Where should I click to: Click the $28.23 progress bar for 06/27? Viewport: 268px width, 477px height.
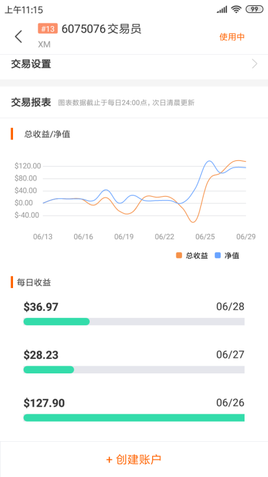click(x=134, y=369)
